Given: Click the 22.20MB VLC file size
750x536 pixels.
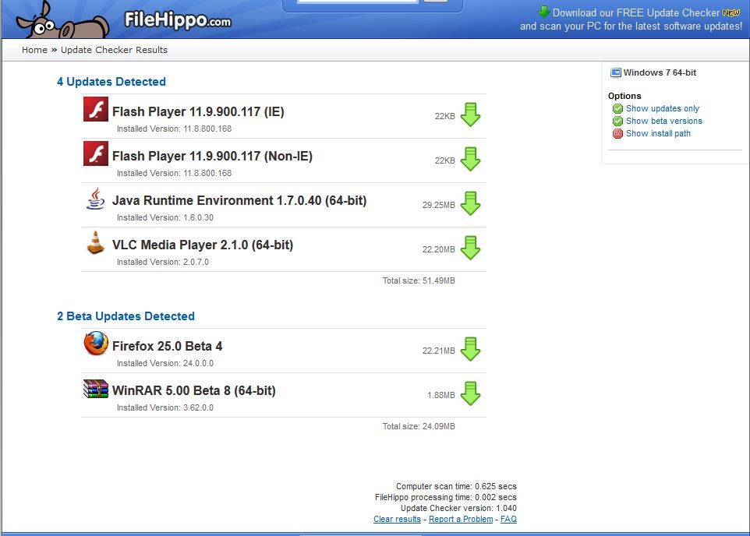Looking at the screenshot, I should pyautogui.click(x=439, y=249).
